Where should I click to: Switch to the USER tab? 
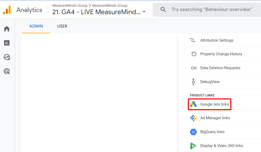click(x=62, y=26)
